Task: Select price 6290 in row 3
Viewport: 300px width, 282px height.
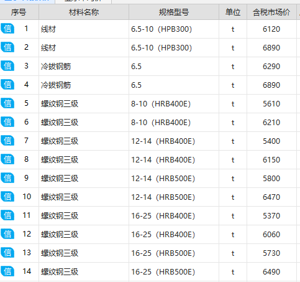Action: click(271, 67)
